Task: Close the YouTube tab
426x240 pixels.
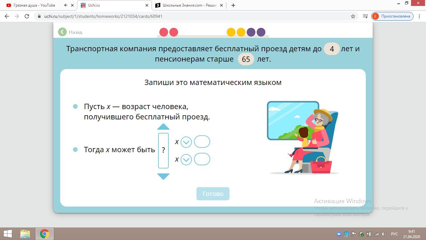Action: pyautogui.click(x=73, y=5)
